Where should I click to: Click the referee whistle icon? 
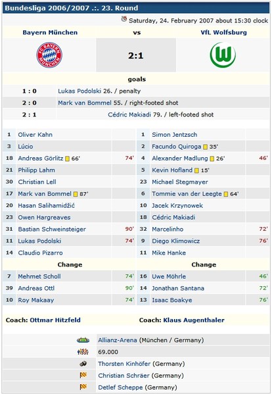[x=83, y=364]
